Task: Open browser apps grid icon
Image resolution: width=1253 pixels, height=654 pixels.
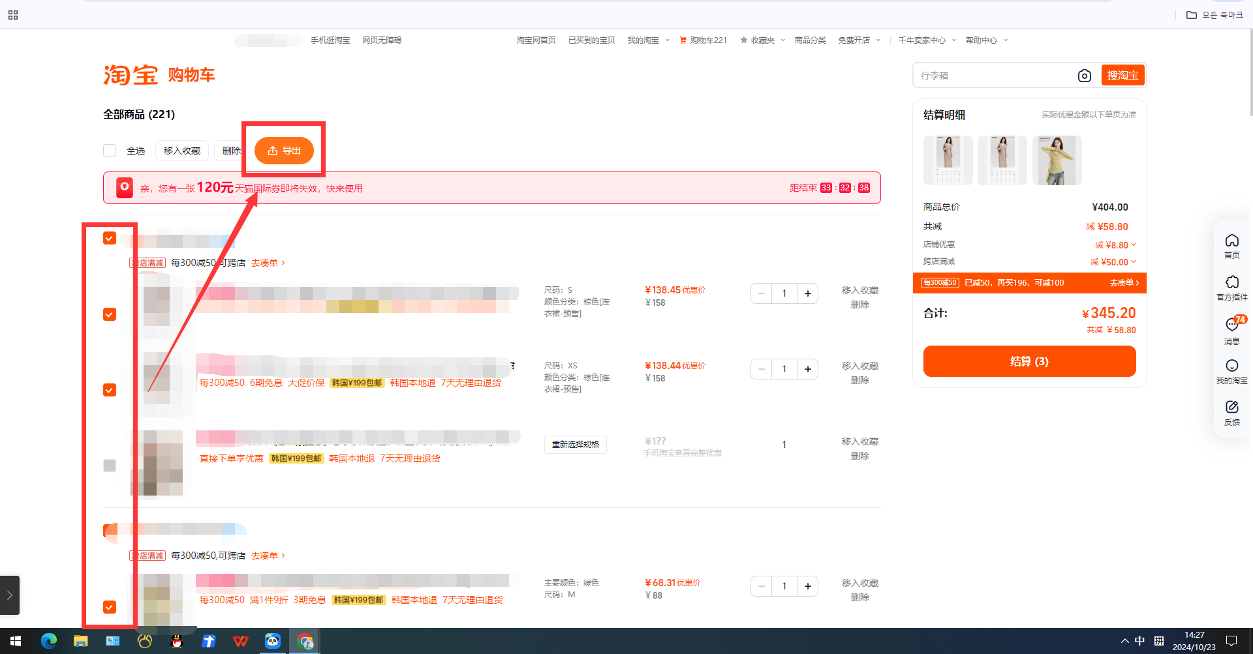Action: click(13, 15)
